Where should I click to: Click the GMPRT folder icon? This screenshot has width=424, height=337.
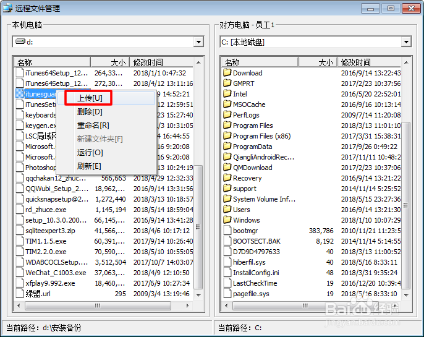tap(227, 83)
